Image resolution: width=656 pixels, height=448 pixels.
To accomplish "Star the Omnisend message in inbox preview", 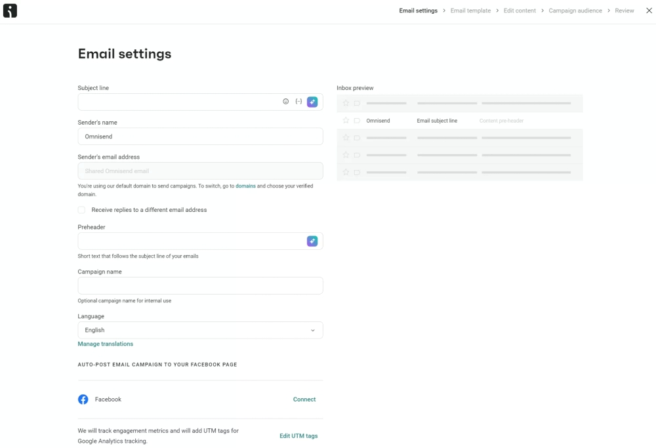I will click(346, 121).
